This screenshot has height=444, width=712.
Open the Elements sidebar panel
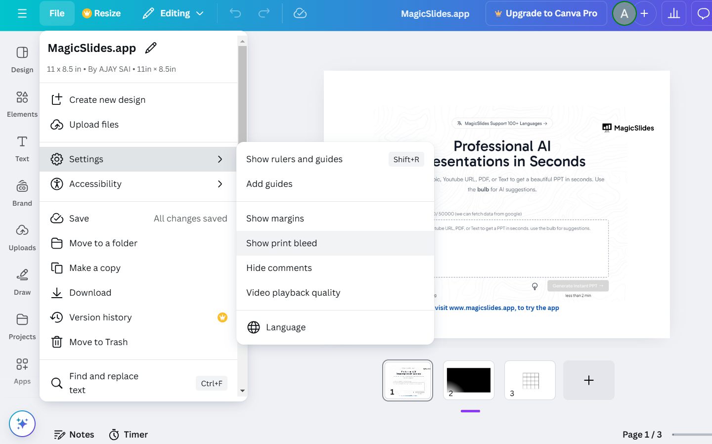click(x=22, y=104)
